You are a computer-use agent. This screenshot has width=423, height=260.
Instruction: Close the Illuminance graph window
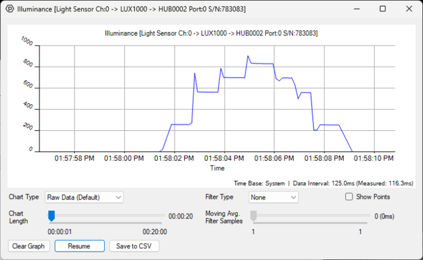click(409, 9)
